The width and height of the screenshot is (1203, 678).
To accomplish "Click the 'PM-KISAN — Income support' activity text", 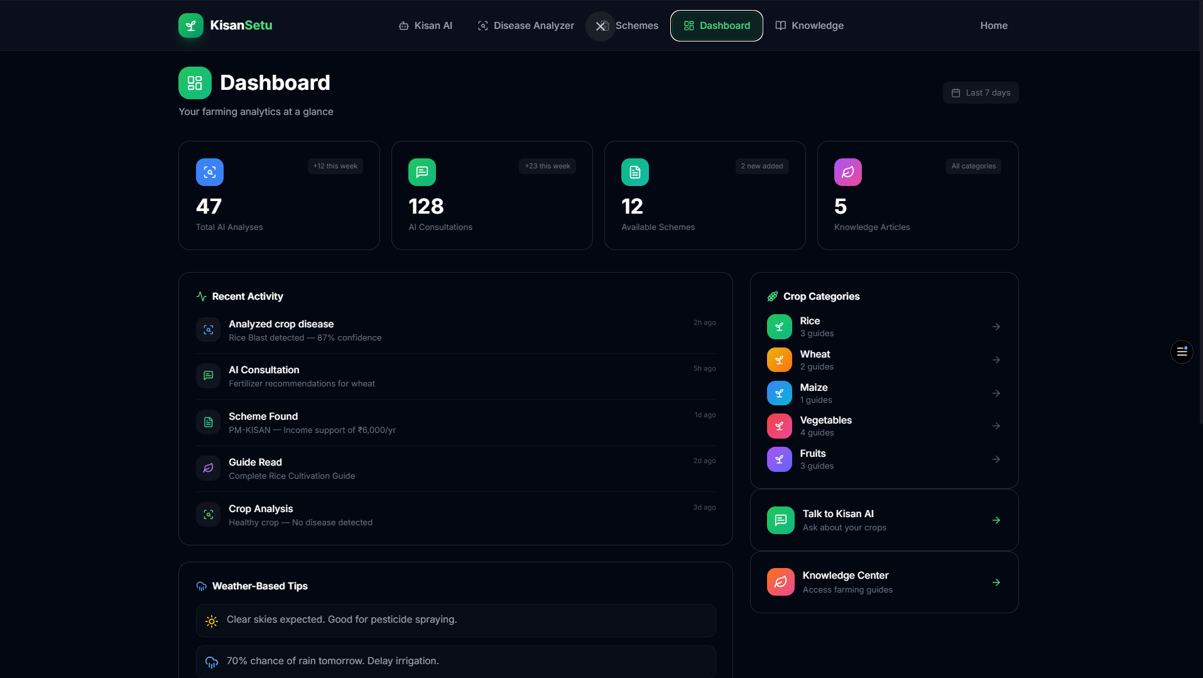I will tap(312, 430).
